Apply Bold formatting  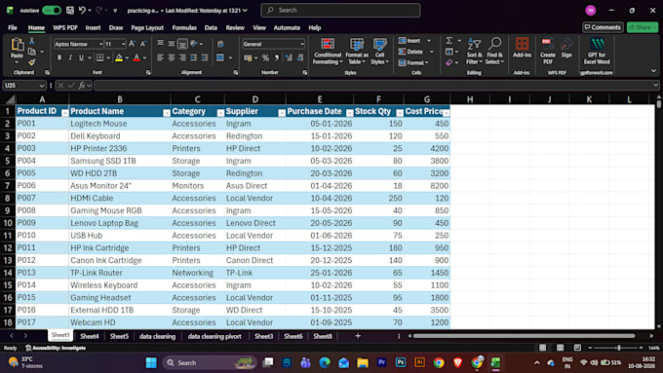pyautogui.click(x=59, y=57)
